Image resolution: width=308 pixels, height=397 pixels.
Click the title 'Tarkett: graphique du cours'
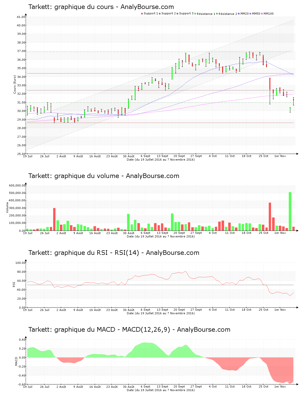tap(71, 7)
